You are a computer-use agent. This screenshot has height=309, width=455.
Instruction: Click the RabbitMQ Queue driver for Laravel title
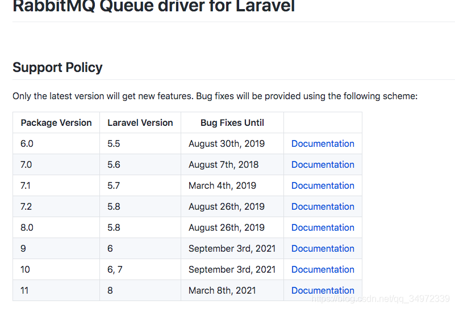[154, 6]
